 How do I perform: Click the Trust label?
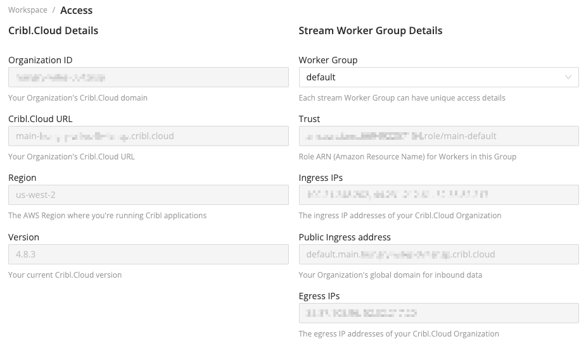tap(309, 119)
